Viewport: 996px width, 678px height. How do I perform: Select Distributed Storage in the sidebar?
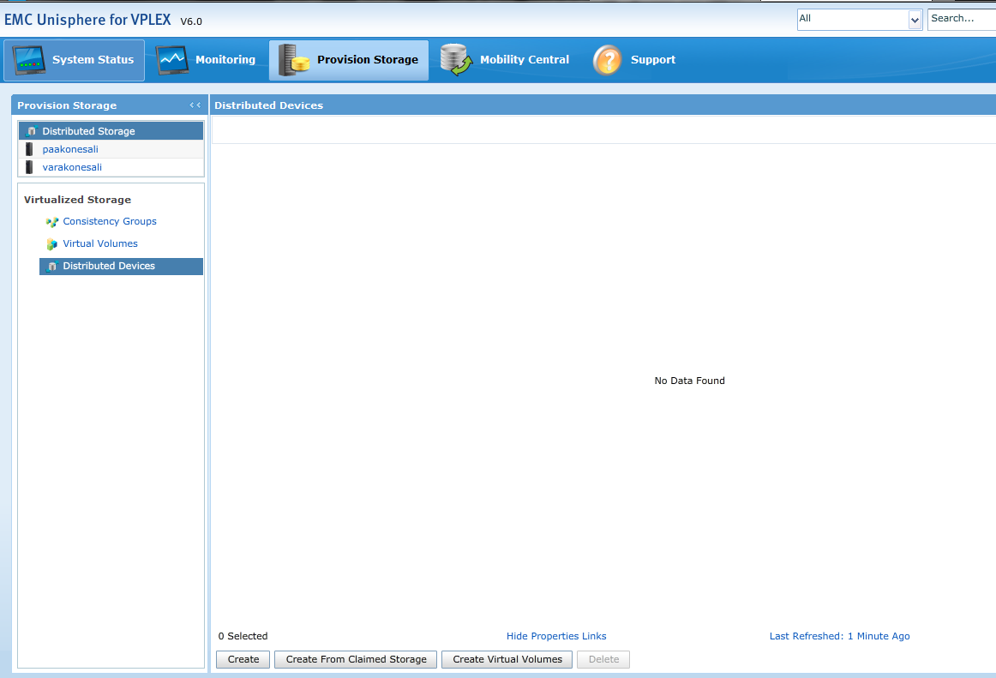(111, 131)
